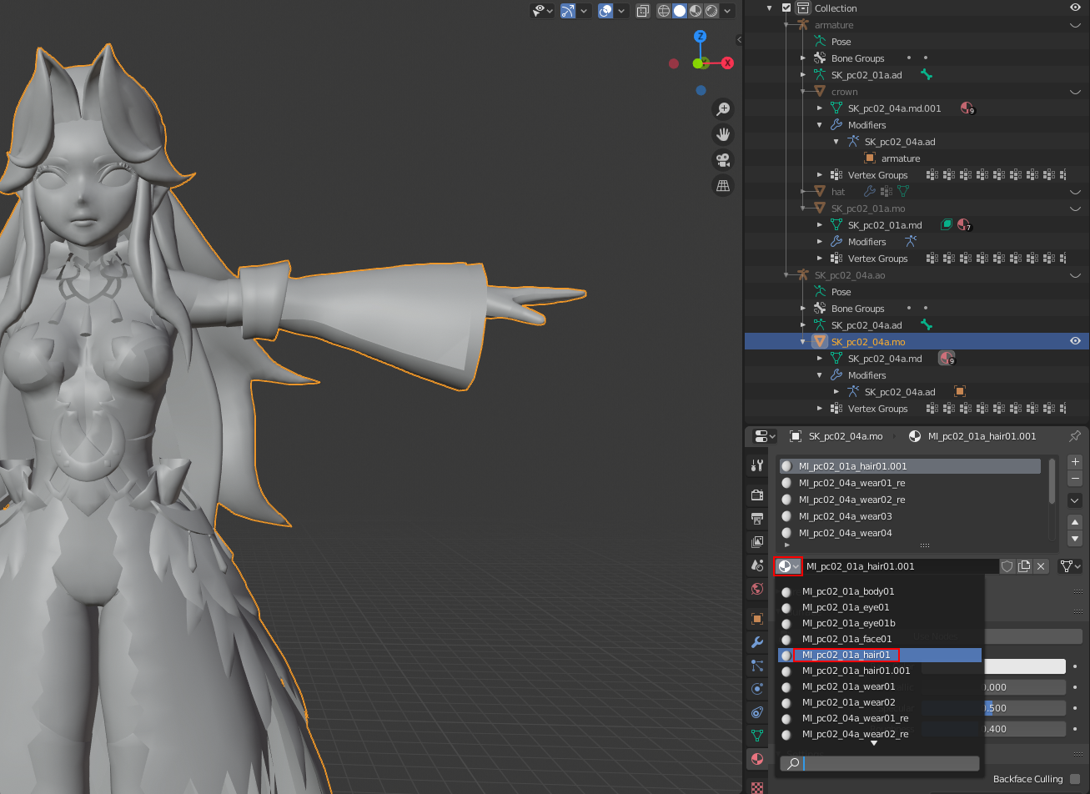Select MI_pc02_01a_hair01 from material list
This screenshot has width=1090, height=794.
[x=846, y=655]
